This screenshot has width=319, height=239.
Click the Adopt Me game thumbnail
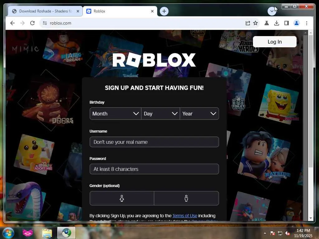34,154
